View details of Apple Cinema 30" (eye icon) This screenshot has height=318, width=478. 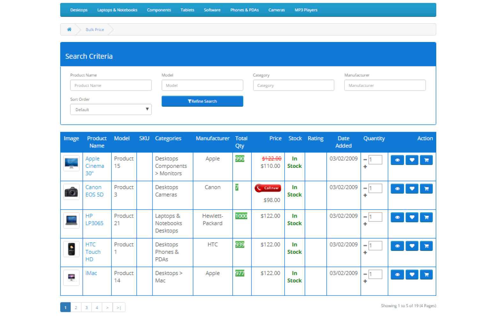[x=397, y=160]
